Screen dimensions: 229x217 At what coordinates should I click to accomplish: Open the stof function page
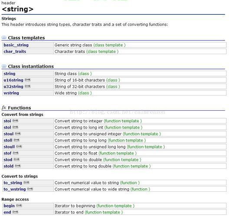point(7,153)
